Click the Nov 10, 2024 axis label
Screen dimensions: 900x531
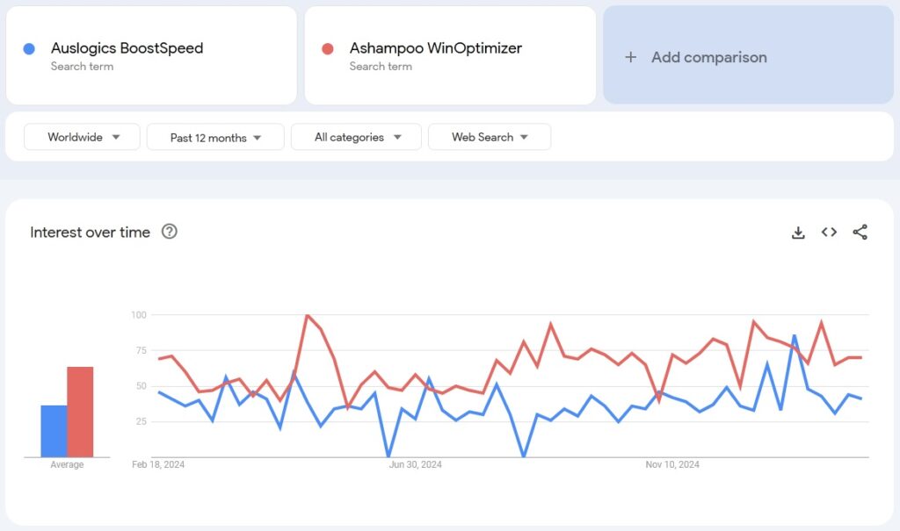click(x=672, y=464)
